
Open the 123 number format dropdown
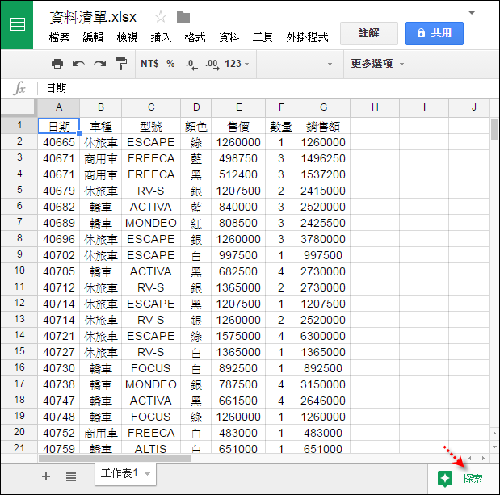(x=237, y=64)
